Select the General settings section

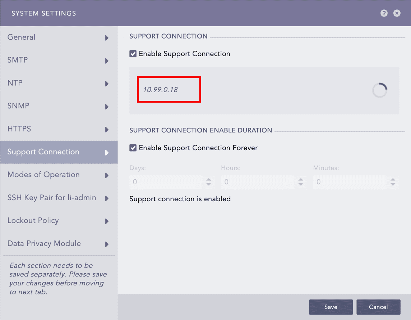[21, 37]
